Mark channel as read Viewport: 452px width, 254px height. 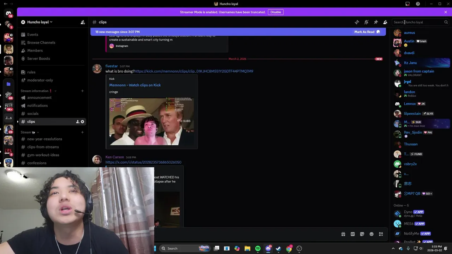pos(367,32)
